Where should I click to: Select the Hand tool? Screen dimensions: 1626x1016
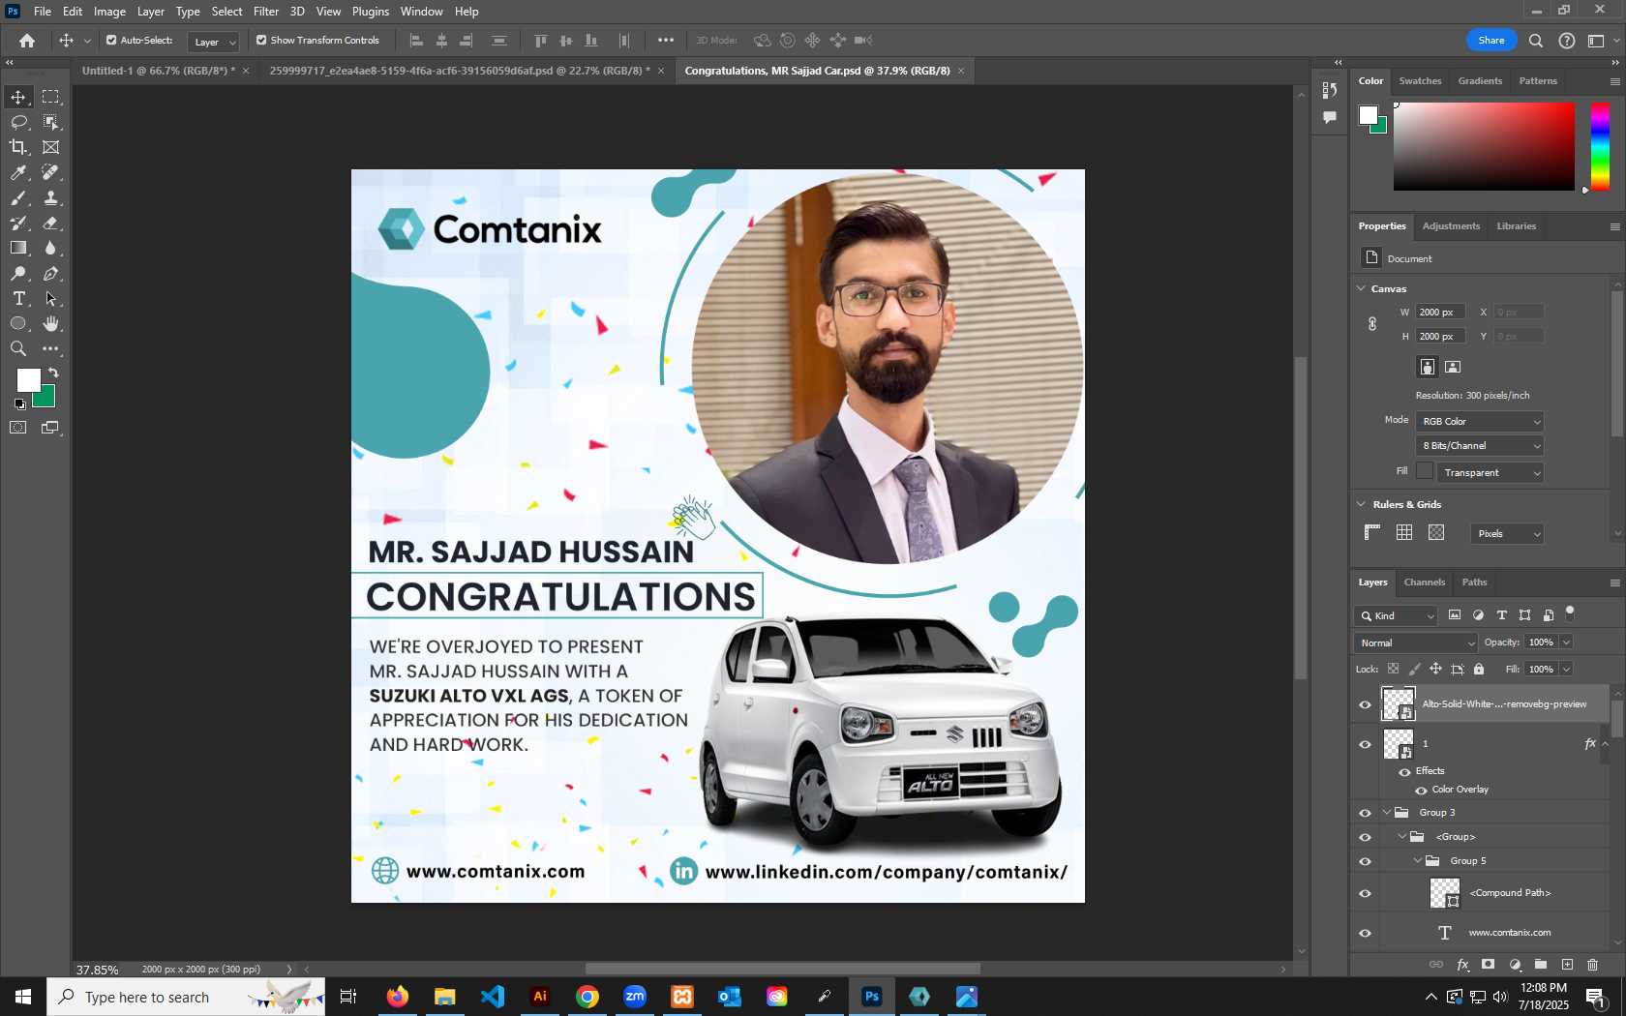(50, 324)
